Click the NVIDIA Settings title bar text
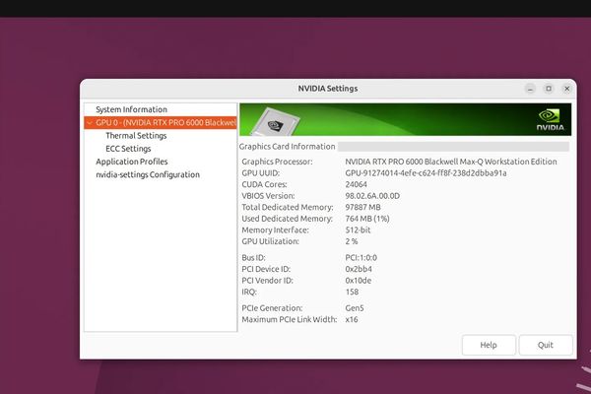Viewport: 591px width, 394px height. 328,89
